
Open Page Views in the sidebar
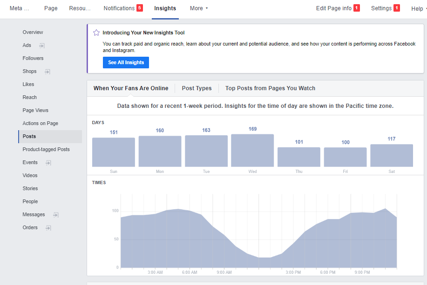[x=35, y=110]
